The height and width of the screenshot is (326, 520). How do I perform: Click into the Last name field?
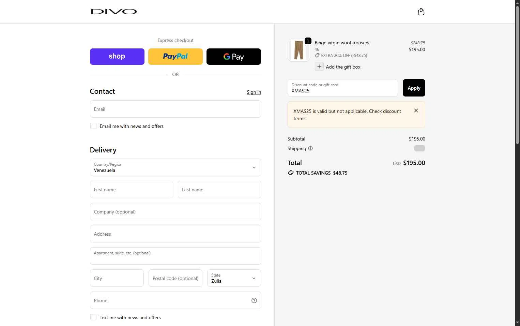tap(219, 190)
